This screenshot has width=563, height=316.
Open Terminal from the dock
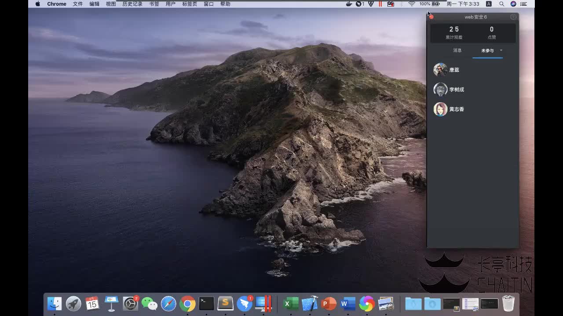click(x=206, y=303)
